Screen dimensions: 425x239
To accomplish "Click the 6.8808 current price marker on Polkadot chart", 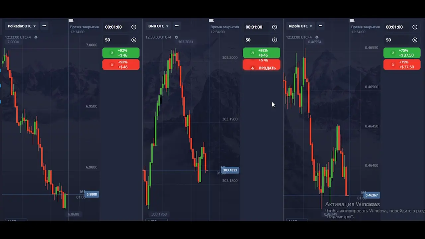I will (92, 195).
